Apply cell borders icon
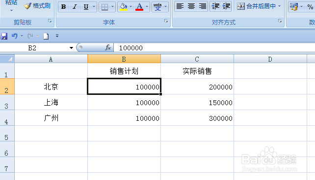 click(105, 7)
